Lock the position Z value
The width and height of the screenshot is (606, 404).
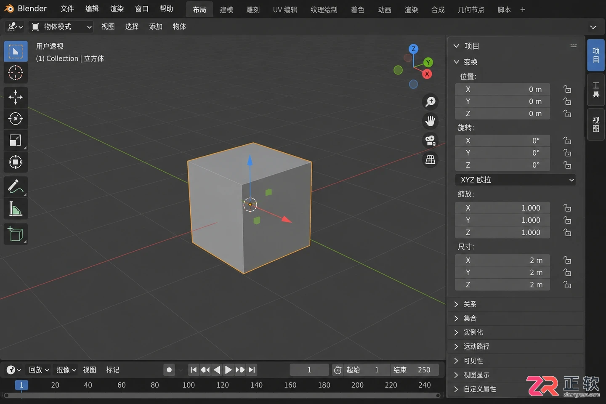(x=567, y=114)
